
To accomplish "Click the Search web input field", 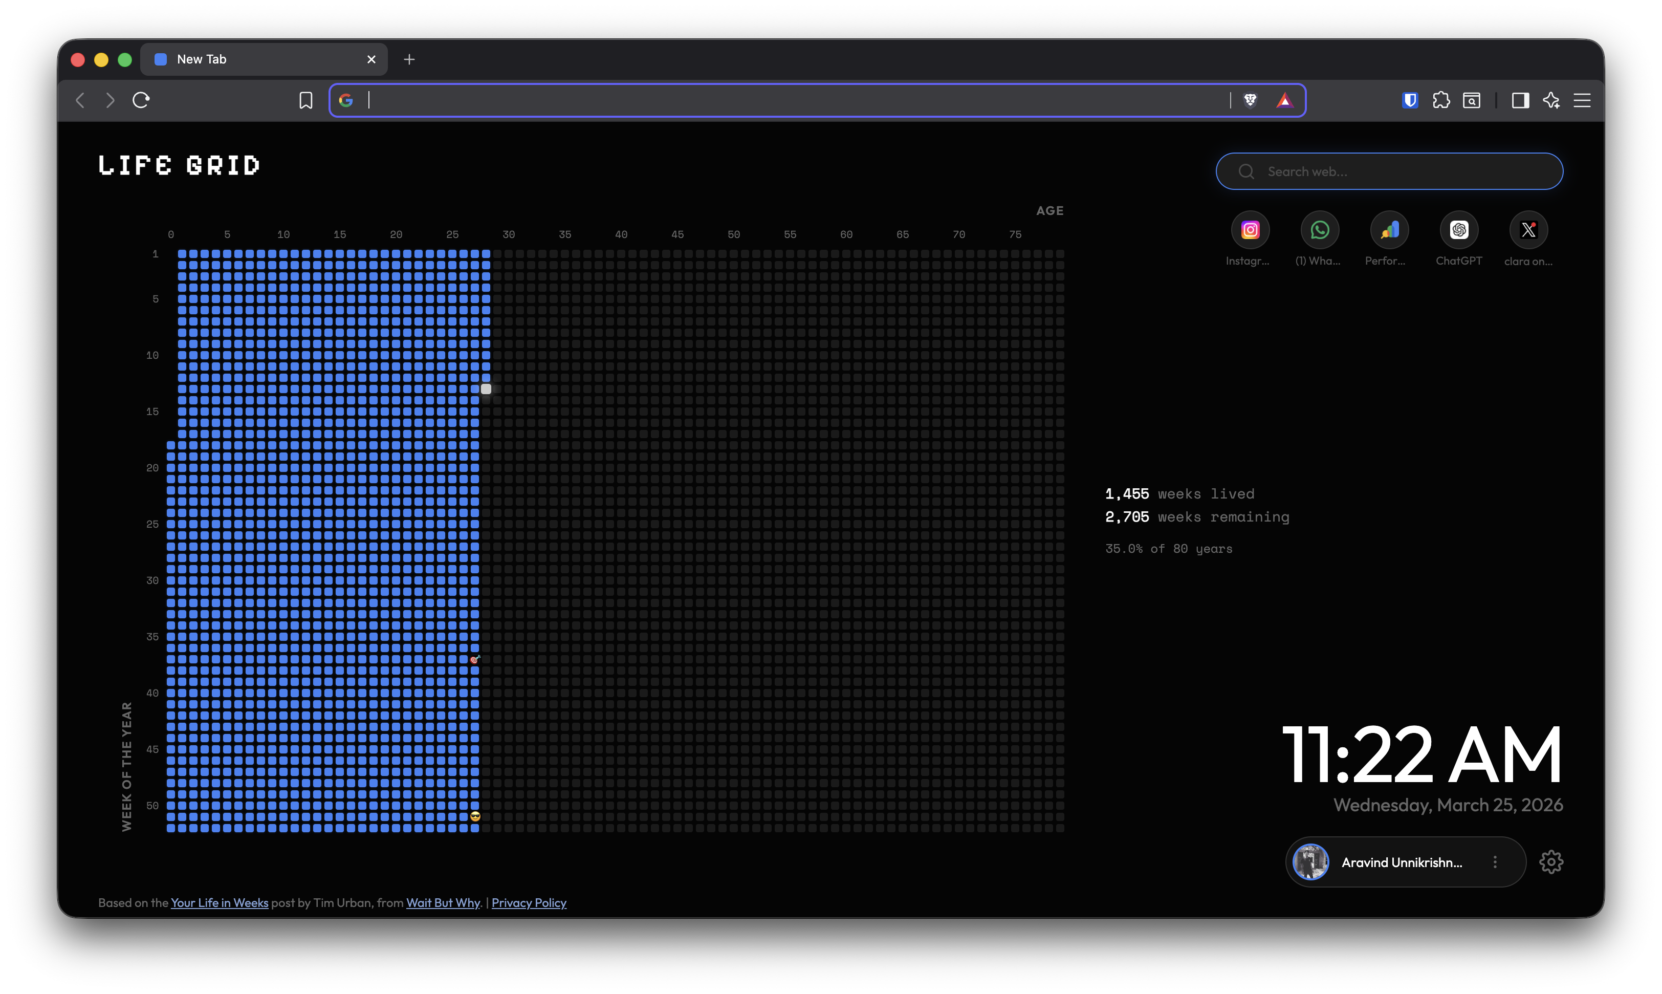I will [1388, 171].
